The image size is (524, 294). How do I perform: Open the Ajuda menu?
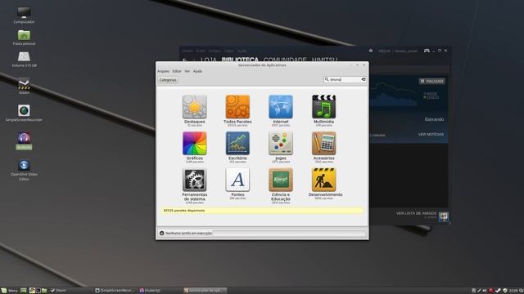click(197, 71)
